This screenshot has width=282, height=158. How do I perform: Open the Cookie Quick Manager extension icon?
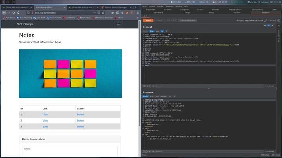pyautogui.click(x=132, y=13)
